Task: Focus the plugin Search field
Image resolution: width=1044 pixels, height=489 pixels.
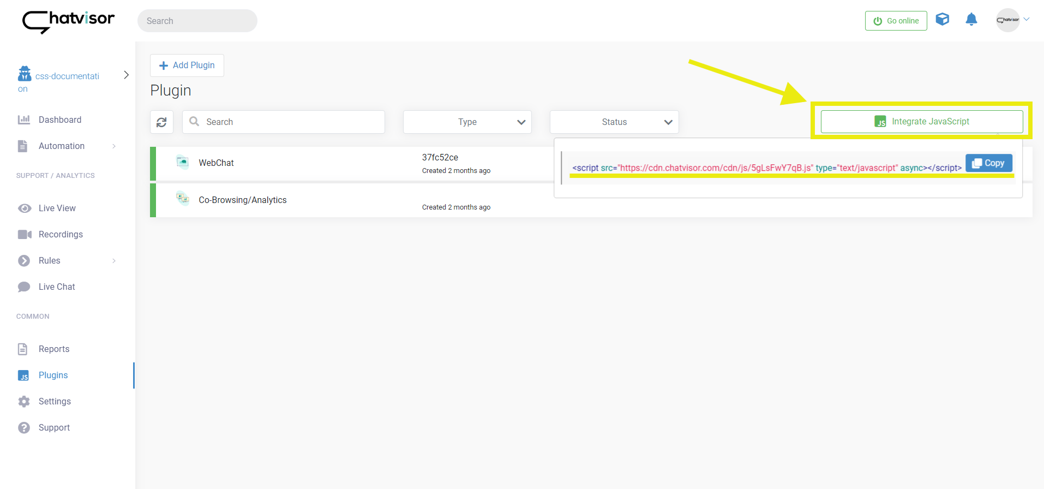Action: point(284,122)
